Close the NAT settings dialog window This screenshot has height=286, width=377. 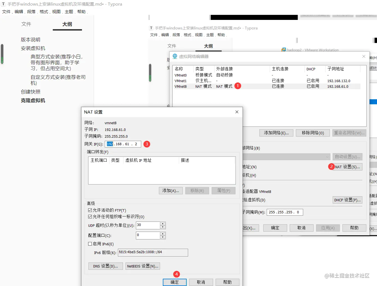237,112
